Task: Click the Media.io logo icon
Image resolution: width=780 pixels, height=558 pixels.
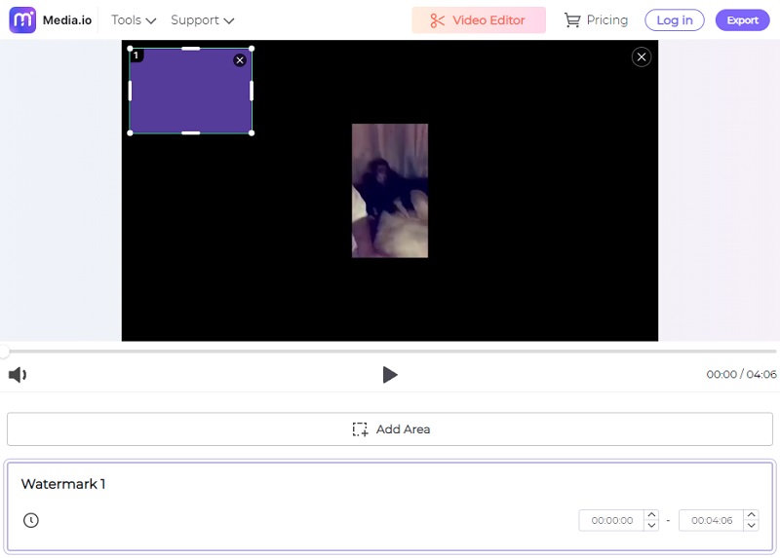Action: pyautogui.click(x=22, y=20)
